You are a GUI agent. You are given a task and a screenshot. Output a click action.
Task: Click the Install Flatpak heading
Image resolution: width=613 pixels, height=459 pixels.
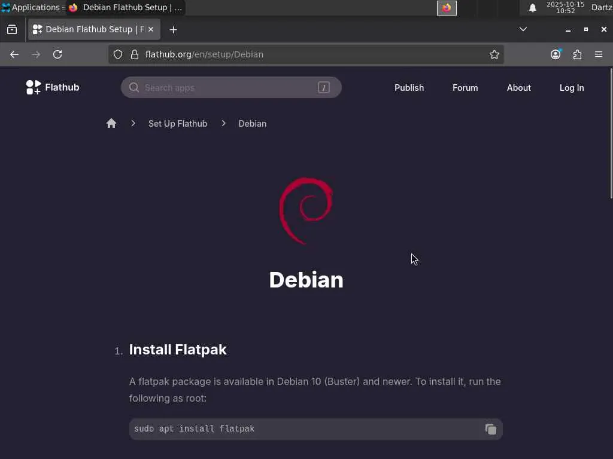pos(178,350)
